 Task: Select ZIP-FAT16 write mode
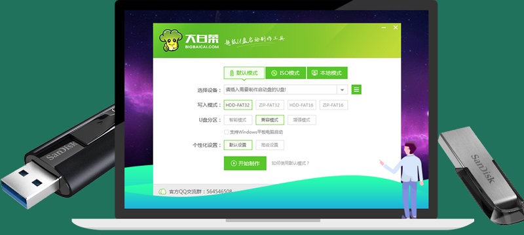(333, 105)
